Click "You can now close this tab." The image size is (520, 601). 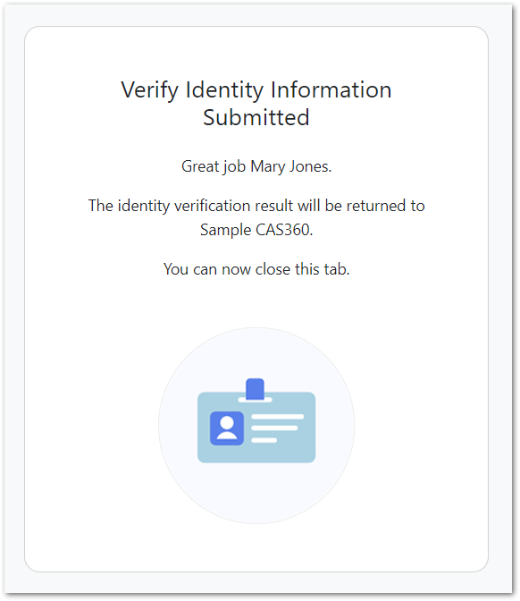pos(256,269)
